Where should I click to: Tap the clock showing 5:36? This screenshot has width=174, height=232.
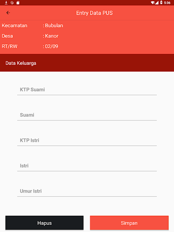[x=167, y=3]
